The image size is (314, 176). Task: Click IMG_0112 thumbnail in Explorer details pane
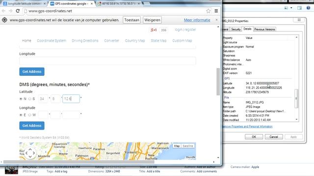click(x=11, y=170)
